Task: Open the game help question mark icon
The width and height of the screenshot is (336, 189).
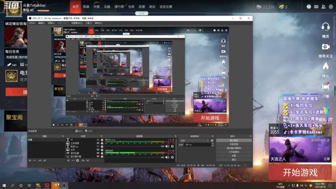Action: point(309,7)
